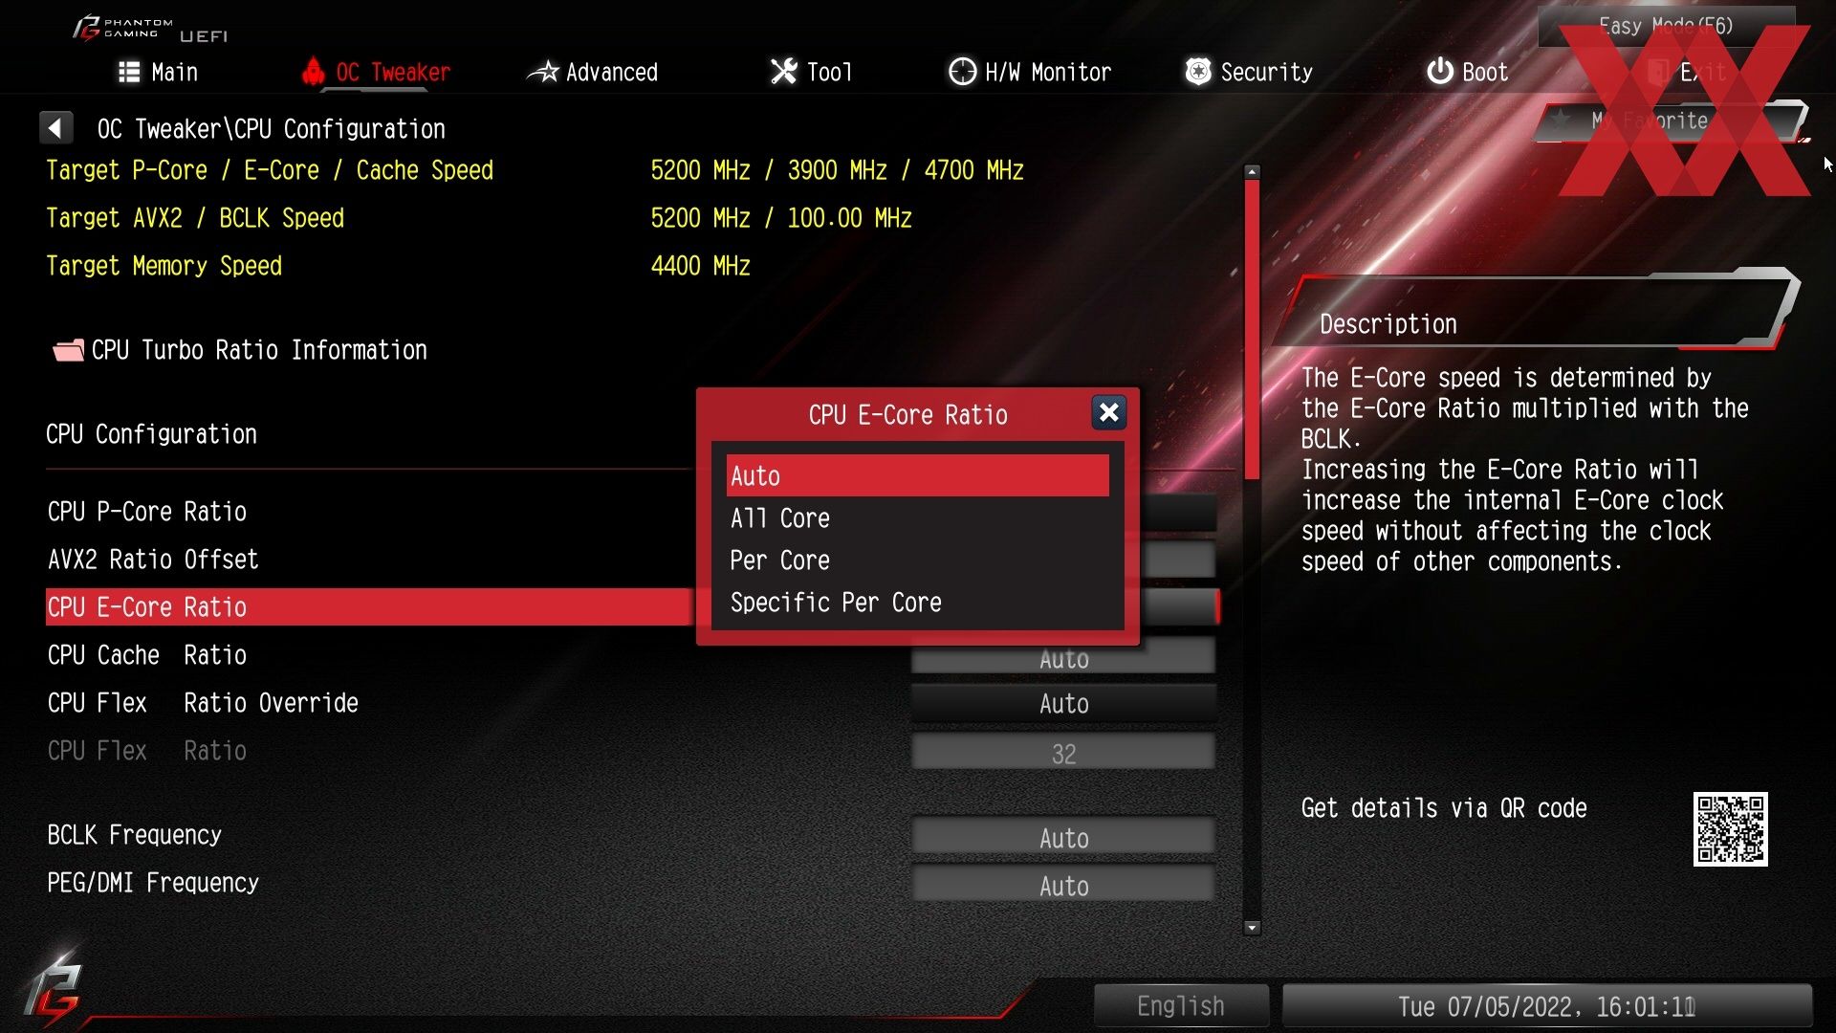Close the CPU E-Core Ratio popup
Image resolution: width=1836 pixels, height=1033 pixels.
click(1108, 413)
